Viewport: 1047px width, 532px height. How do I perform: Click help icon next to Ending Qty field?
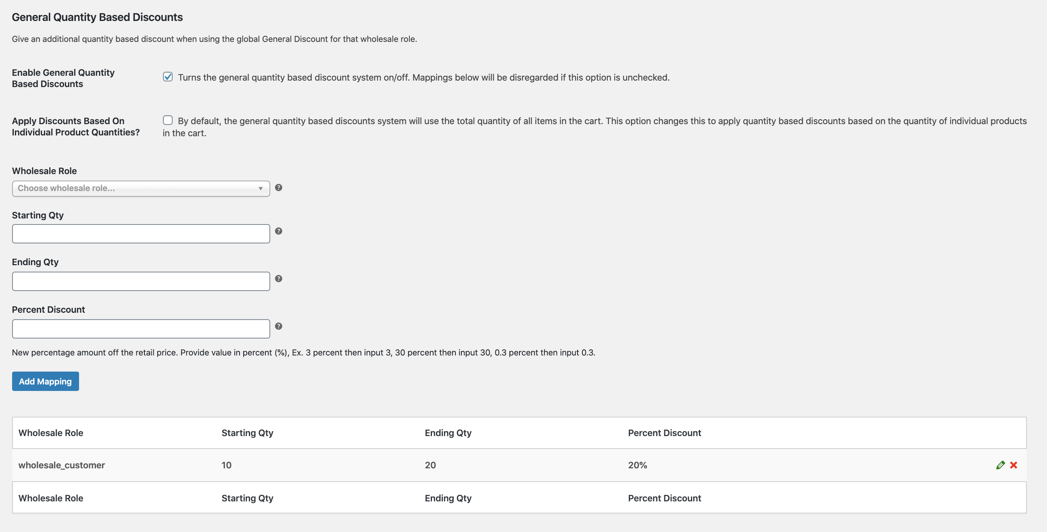pos(278,278)
